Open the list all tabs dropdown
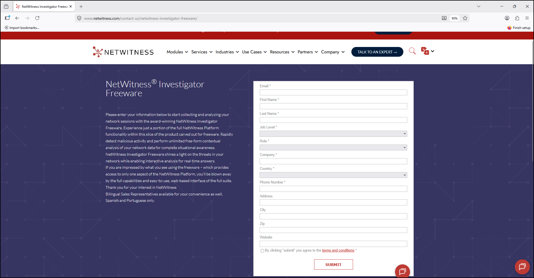Image resolution: width=534 pixels, height=278 pixels. (479, 6)
